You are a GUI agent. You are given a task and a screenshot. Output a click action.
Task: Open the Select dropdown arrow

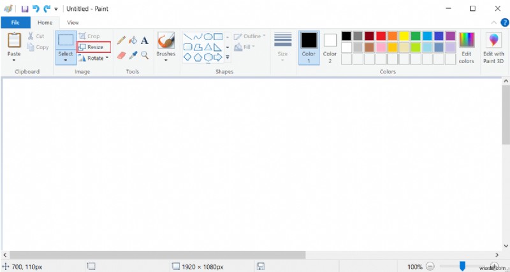point(66,60)
